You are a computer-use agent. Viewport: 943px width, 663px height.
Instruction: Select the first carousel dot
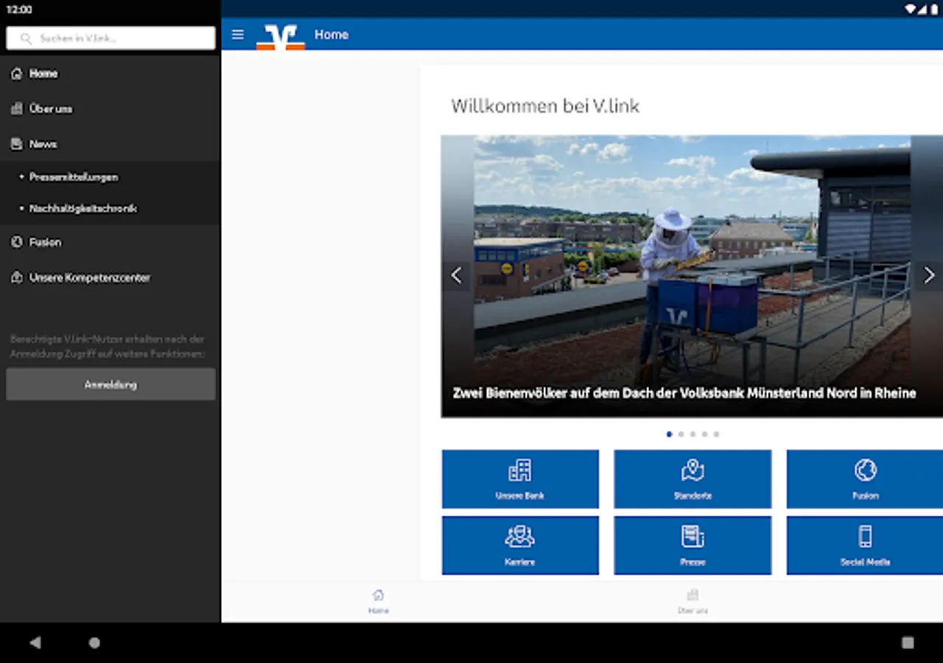tap(669, 434)
